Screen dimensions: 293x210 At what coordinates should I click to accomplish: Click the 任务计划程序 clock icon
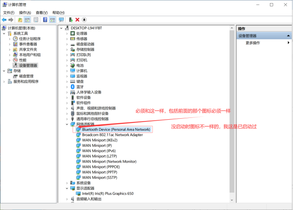click(15, 39)
